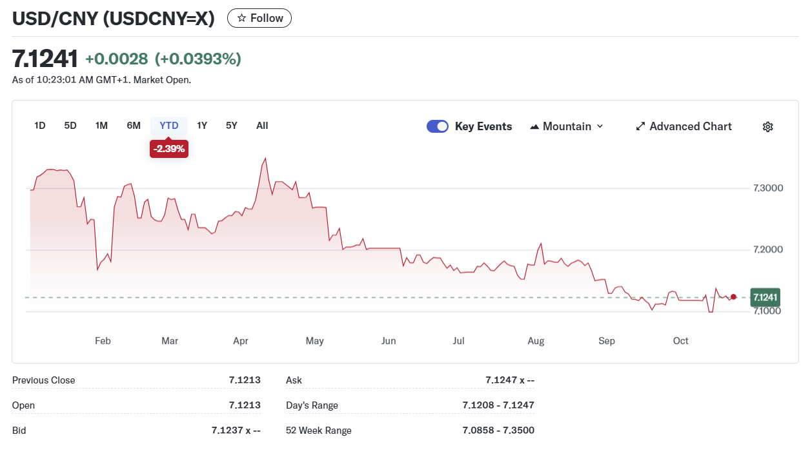Choose the 5Y time range
This screenshot has height=457, width=810.
[x=232, y=126]
